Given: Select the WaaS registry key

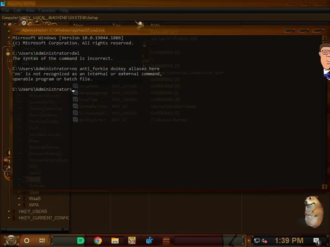Looking at the screenshot, I should pos(35,198).
